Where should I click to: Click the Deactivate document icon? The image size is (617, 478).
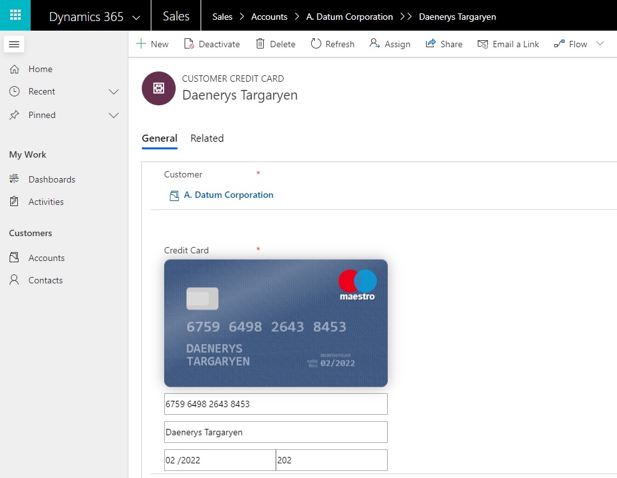coord(189,43)
